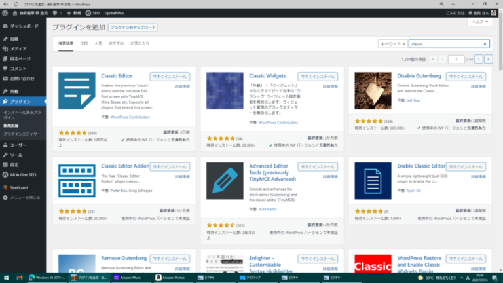503x283 pixels.
Task: Open UpdraftPlus in admin bar
Action: click(x=114, y=13)
